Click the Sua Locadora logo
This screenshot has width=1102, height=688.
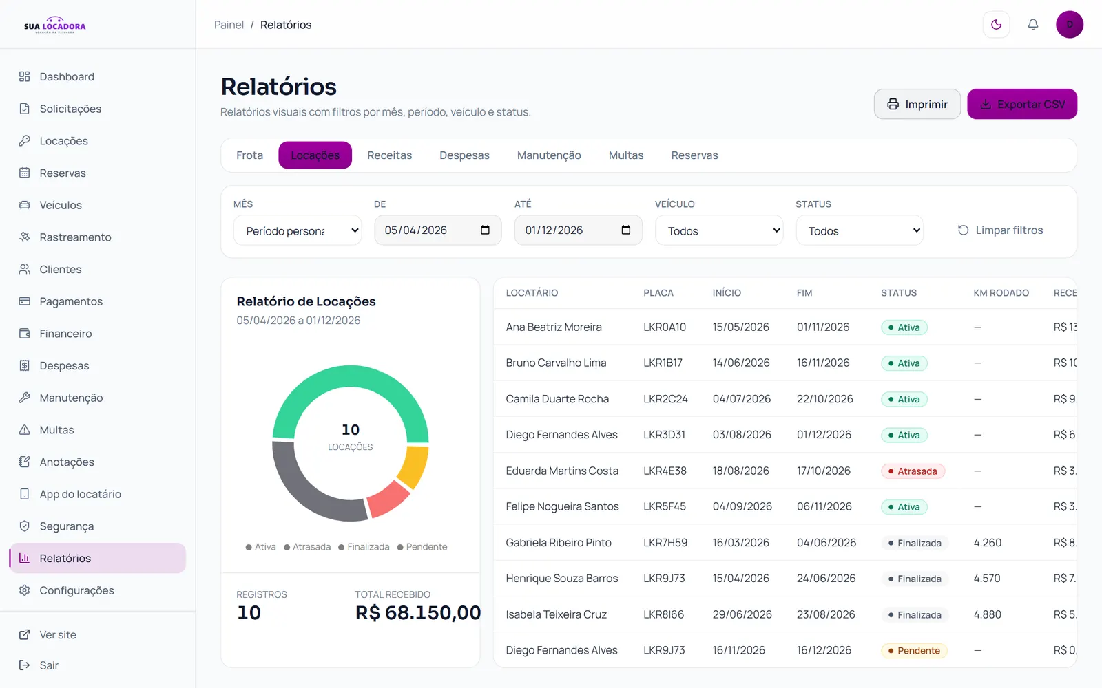point(55,25)
